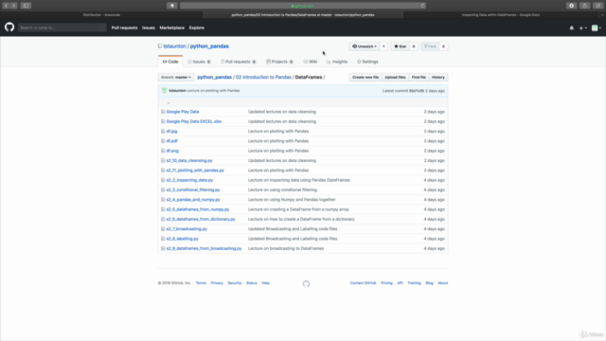
Task: Open s2_2_inspecting_data.py file
Action: tap(189, 180)
